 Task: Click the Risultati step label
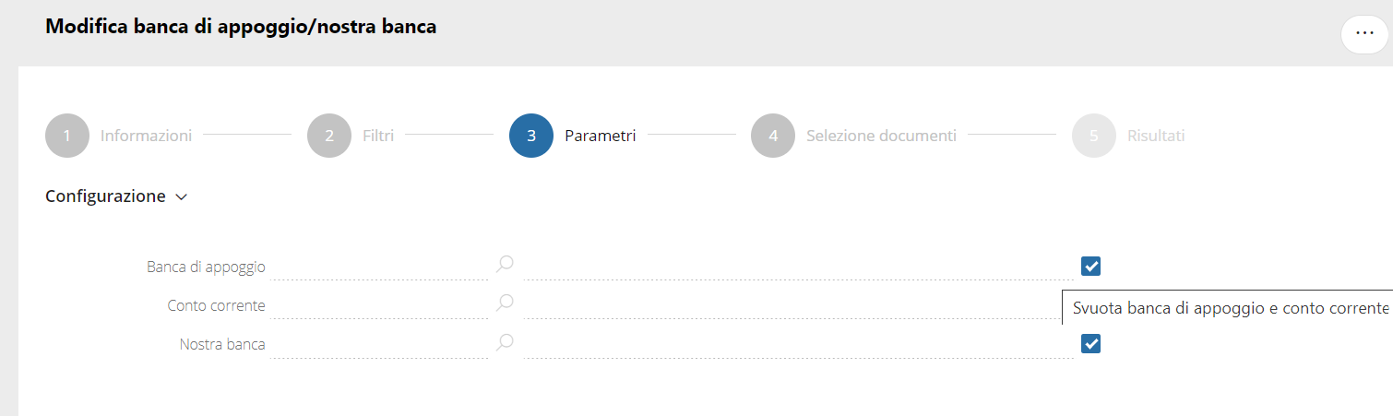point(1156,136)
